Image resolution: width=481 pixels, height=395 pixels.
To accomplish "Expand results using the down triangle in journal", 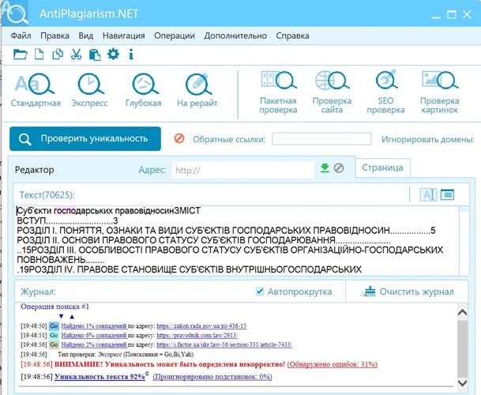I will coord(61,317).
